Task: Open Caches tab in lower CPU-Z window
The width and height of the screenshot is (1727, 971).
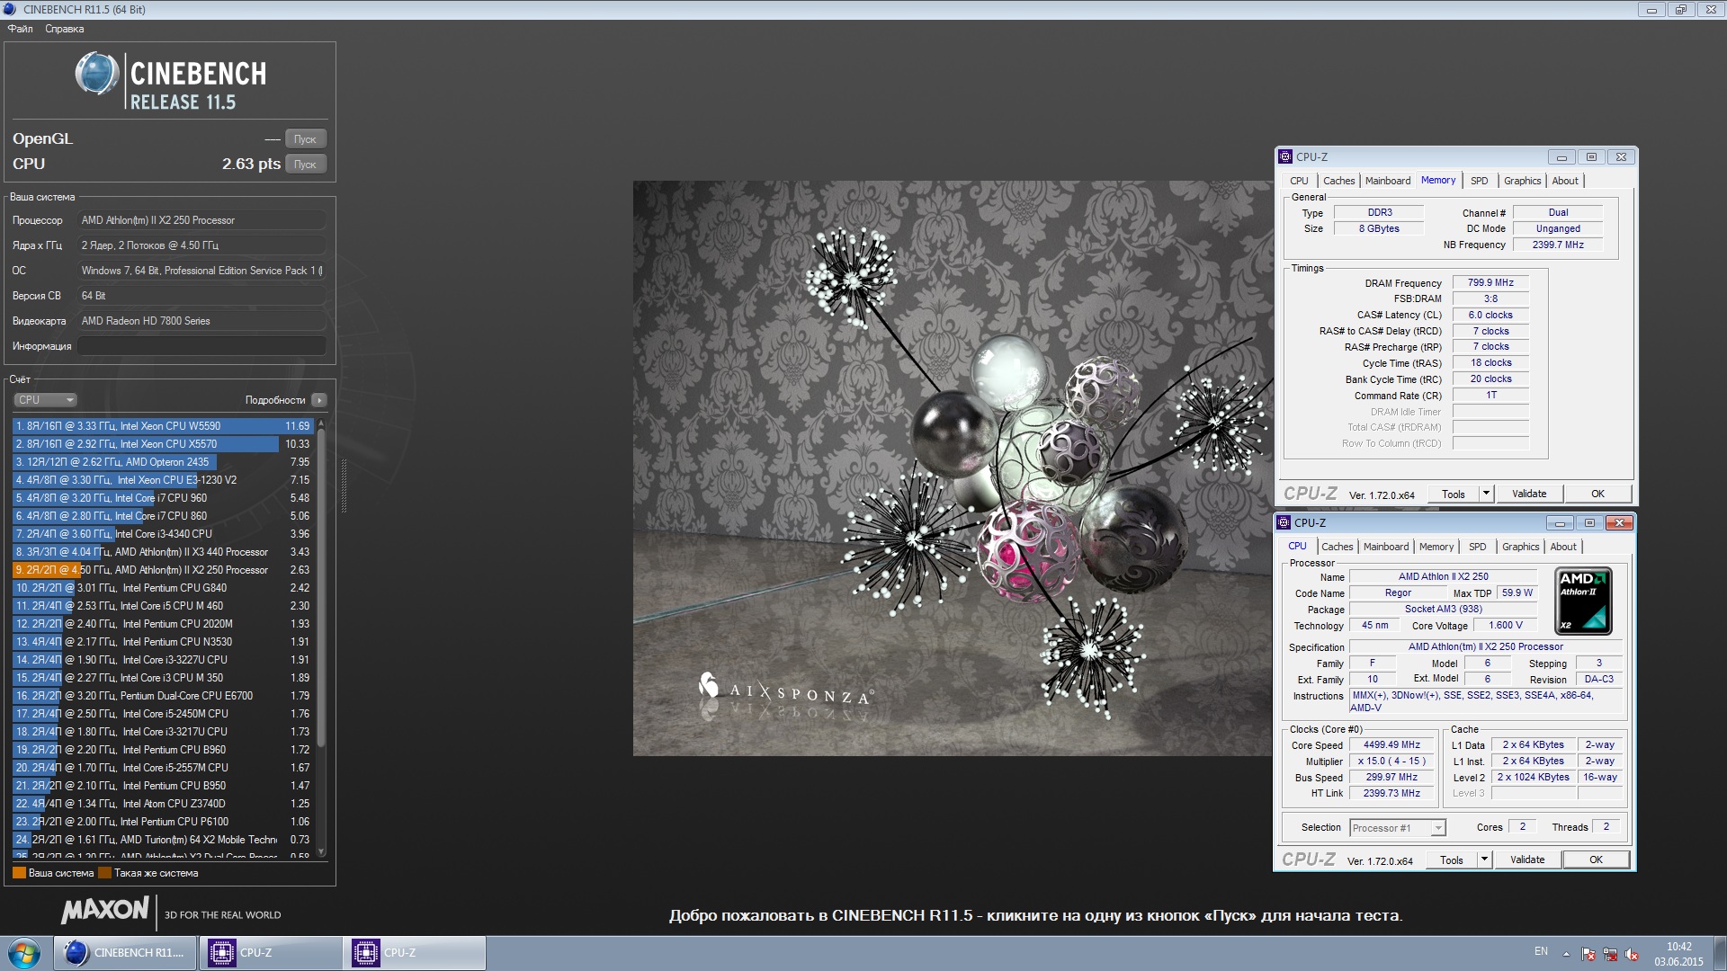Action: (1337, 547)
